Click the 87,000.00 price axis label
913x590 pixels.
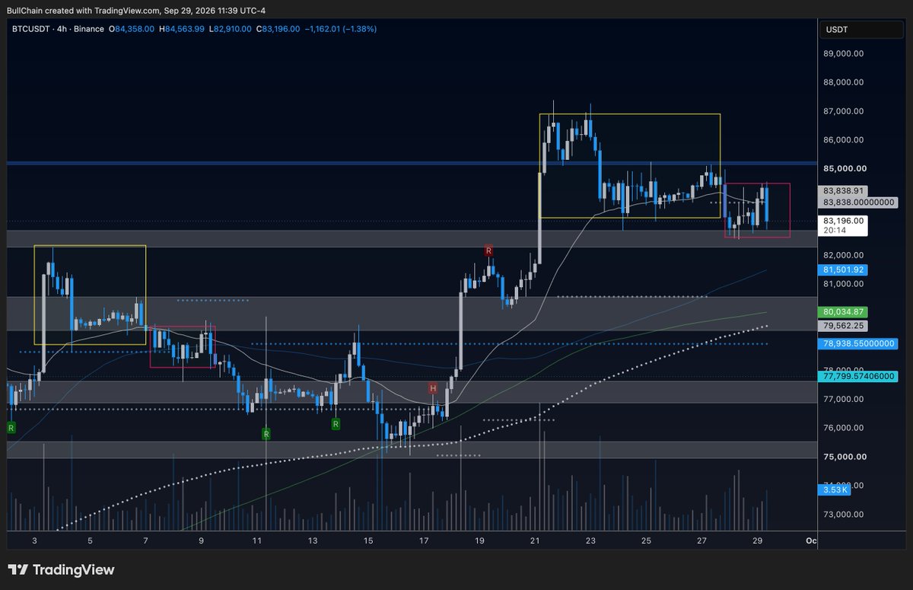pos(843,111)
